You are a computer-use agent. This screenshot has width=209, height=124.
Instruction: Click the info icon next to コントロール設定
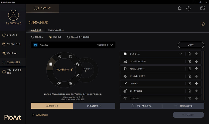tap(203, 24)
